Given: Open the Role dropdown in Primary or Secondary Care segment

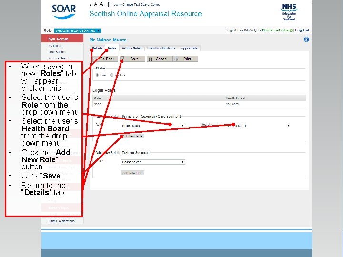Looking at the screenshot, I should coord(153,126).
